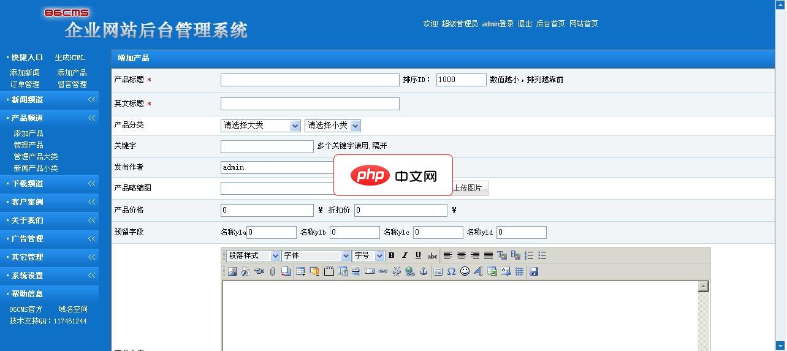Expand the 新闻频道 sidebar section

[49, 100]
